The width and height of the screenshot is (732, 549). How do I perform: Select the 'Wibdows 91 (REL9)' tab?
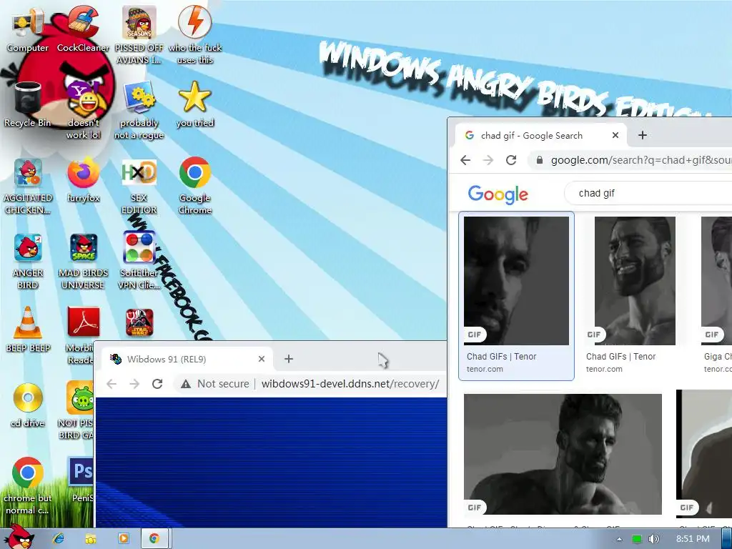click(x=185, y=359)
